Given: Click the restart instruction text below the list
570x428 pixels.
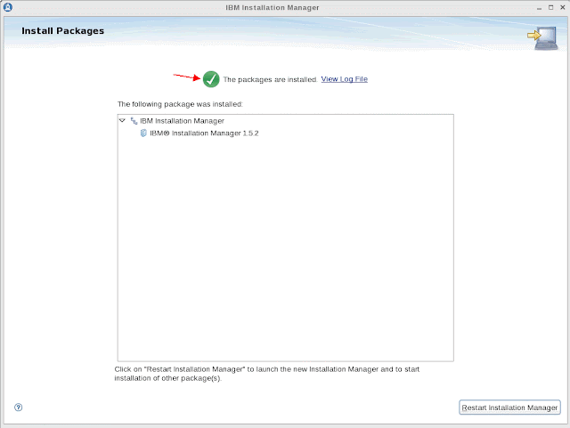Looking at the screenshot, I should (x=267, y=374).
